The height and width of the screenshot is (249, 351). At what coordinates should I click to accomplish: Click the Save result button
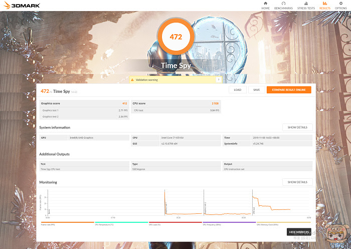point(257,90)
